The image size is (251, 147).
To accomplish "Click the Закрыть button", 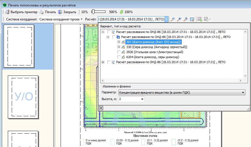I will pyautogui.click(x=70, y=12).
